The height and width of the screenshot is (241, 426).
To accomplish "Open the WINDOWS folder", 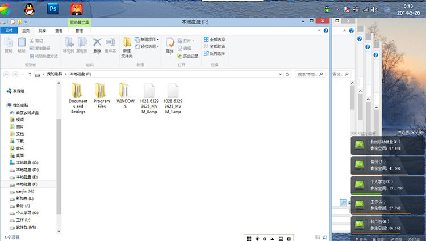I will [126, 95].
